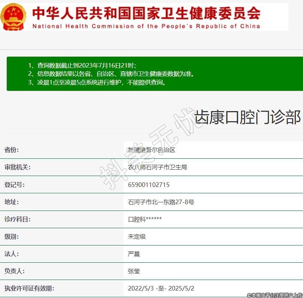The height and width of the screenshot is (298, 303).
Task: Click the 中华人民共和国国家卫生健康委员会 header title
Action: tap(146, 12)
